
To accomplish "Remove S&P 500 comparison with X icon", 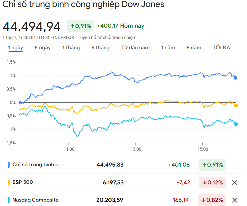I will coord(235,182).
